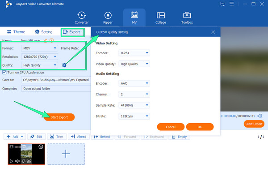This screenshot has height=172, width=268.
Task: Remove clip with the X icon
Action: pyautogui.click(x=41, y=147)
